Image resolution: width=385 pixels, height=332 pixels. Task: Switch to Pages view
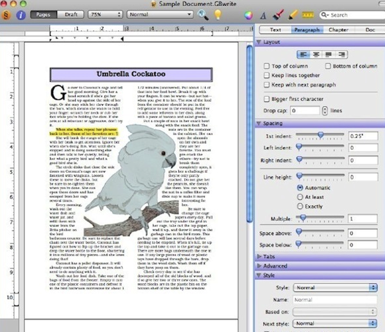(x=44, y=15)
